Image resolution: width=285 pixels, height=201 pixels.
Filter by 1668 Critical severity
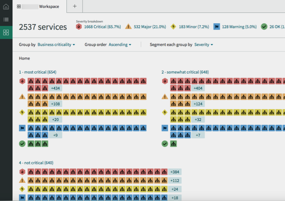102,27
